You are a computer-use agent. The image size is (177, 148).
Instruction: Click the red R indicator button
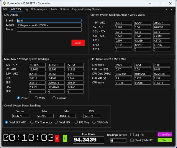pos(57,138)
